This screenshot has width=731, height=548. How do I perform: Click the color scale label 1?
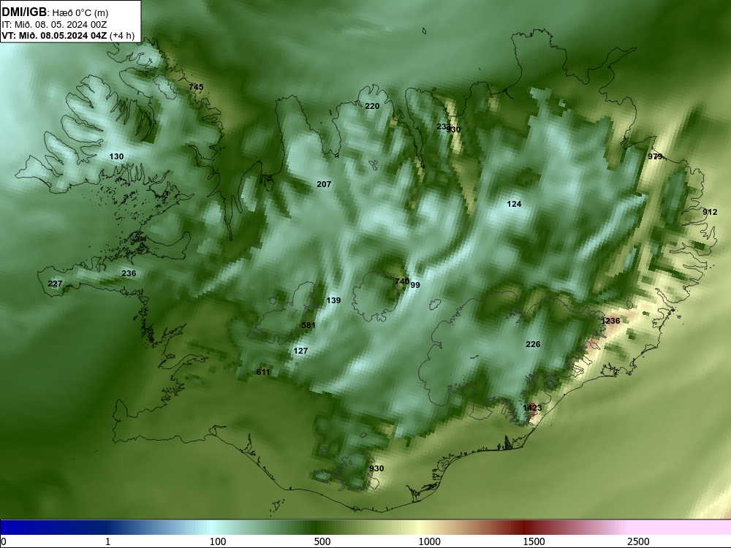[x=107, y=541]
